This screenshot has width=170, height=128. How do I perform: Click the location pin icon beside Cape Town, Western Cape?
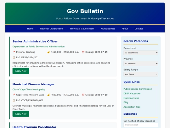click(x=14, y=95)
